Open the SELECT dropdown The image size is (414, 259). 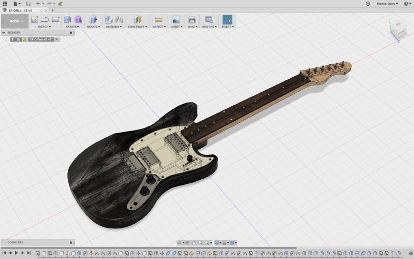(x=228, y=26)
